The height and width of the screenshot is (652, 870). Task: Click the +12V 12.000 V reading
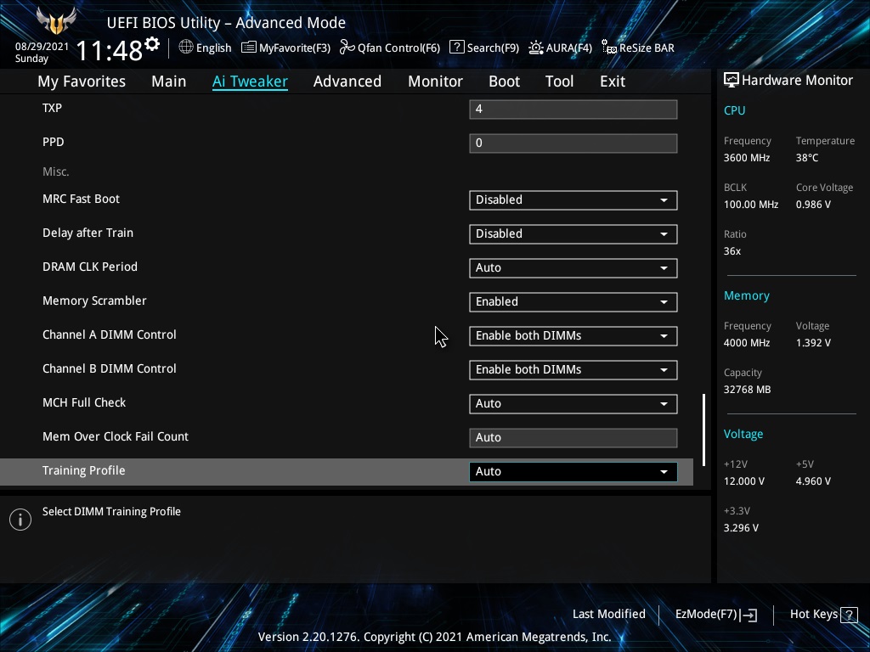pyautogui.click(x=744, y=481)
